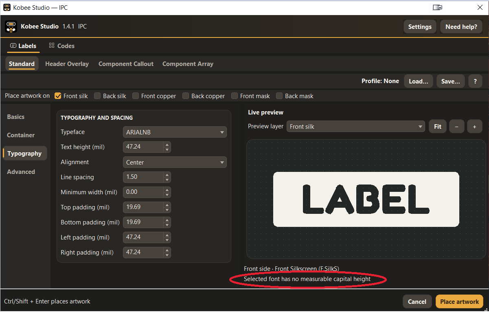Click the Need help? button
This screenshot has width=489, height=312.
tap(461, 26)
